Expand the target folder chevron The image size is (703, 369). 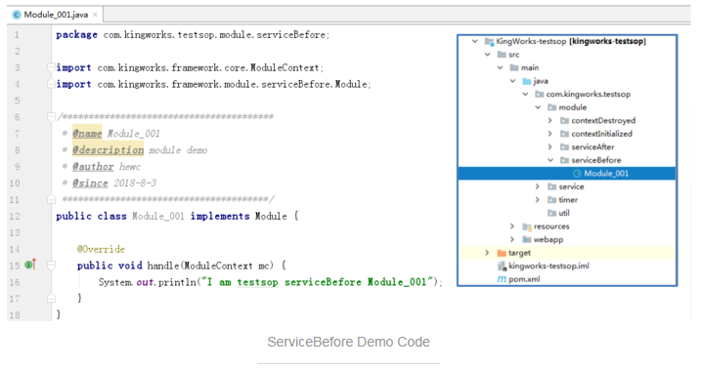click(x=487, y=253)
